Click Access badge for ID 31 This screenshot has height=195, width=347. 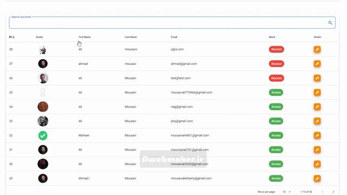coord(276,149)
